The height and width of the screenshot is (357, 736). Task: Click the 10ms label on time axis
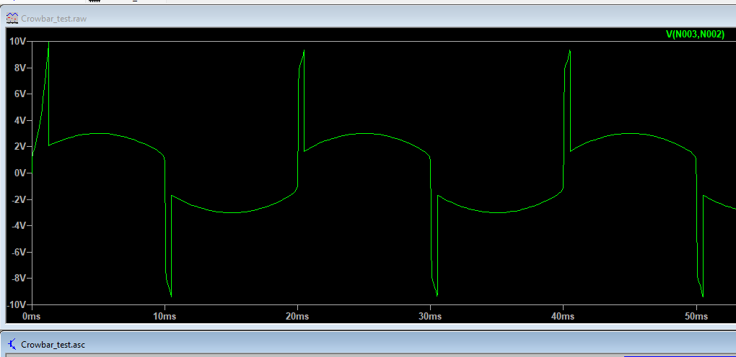point(165,317)
